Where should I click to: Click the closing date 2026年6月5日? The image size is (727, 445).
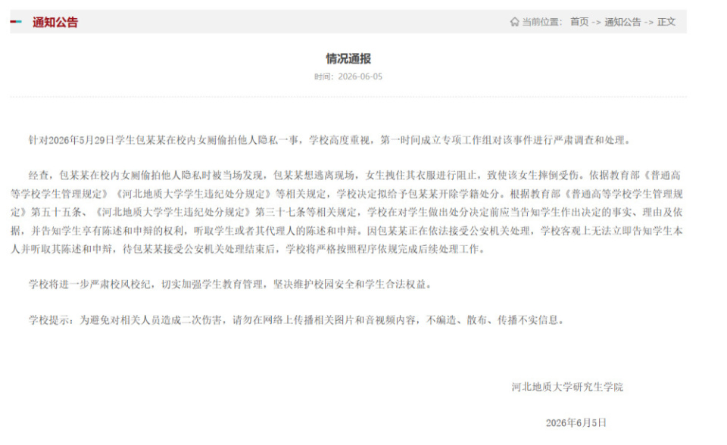pyautogui.click(x=576, y=423)
